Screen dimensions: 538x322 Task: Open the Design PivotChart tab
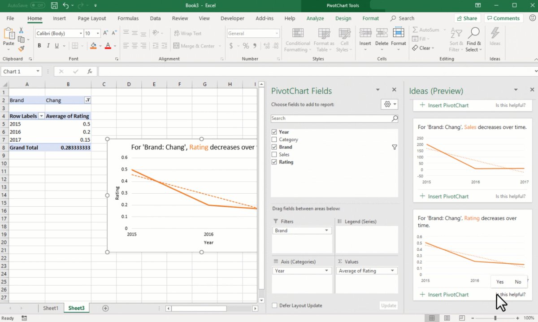[x=343, y=18]
